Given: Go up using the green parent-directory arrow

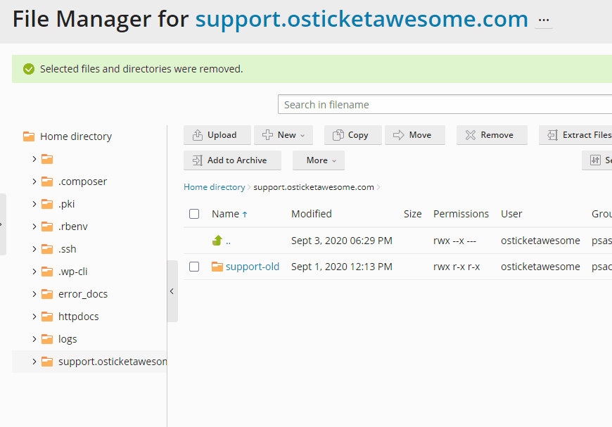Looking at the screenshot, I should (217, 241).
